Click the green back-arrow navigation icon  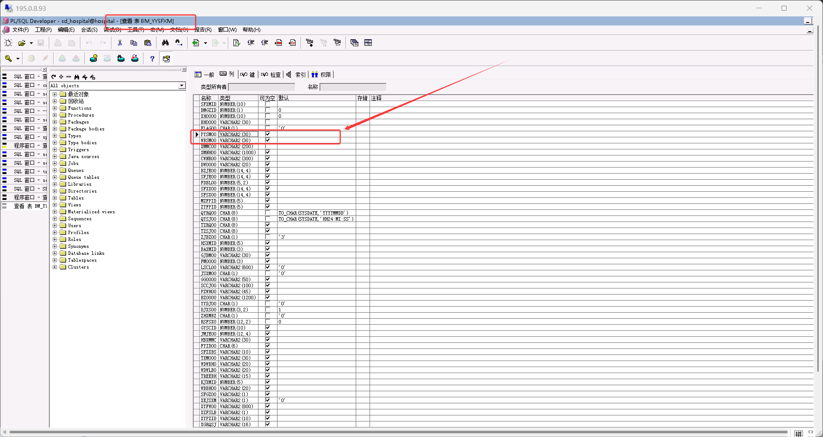coord(196,43)
